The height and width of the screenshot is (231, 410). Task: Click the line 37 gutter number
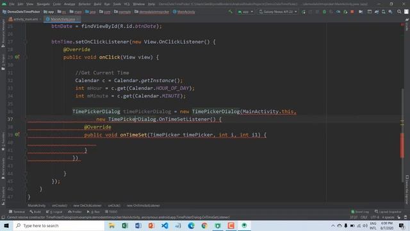[x=10, y=119]
